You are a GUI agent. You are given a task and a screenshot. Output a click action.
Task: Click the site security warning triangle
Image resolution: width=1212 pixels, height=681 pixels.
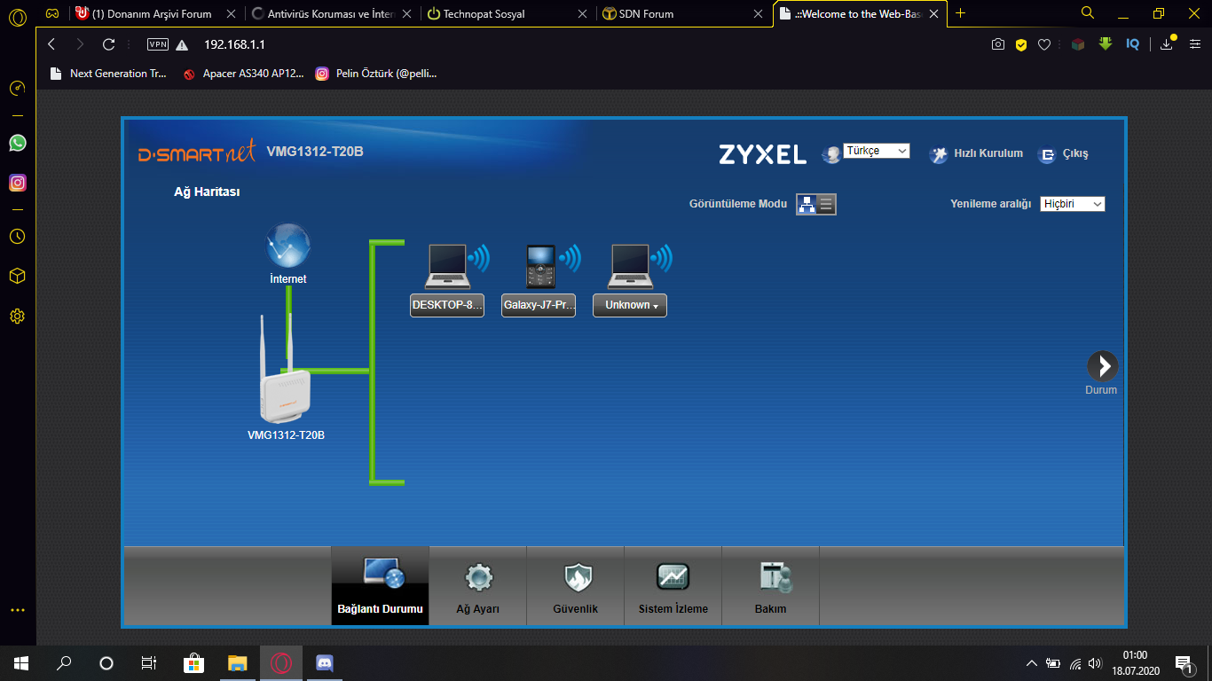click(x=182, y=45)
